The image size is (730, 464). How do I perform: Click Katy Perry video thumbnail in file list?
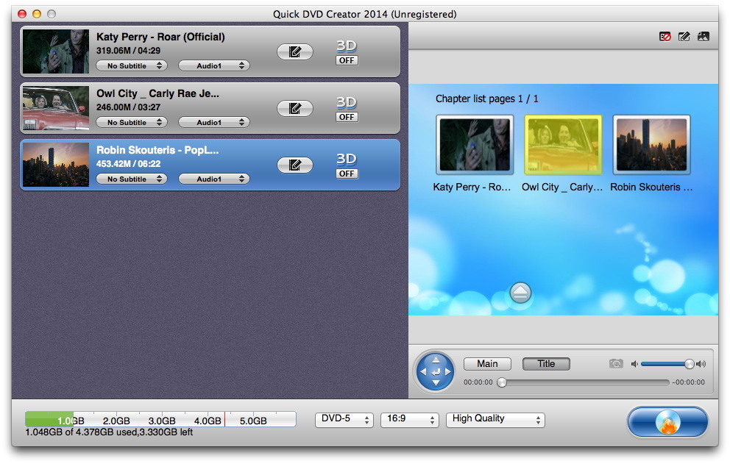coord(55,51)
